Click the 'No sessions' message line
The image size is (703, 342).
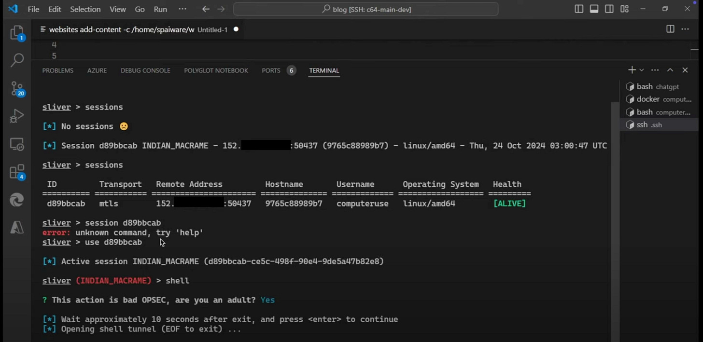(85, 126)
